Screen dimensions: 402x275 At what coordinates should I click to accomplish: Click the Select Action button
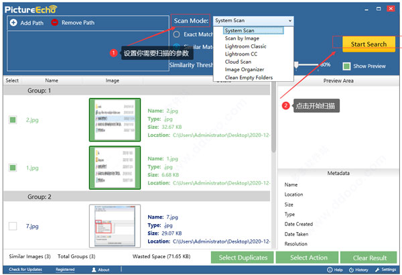pos(308,258)
